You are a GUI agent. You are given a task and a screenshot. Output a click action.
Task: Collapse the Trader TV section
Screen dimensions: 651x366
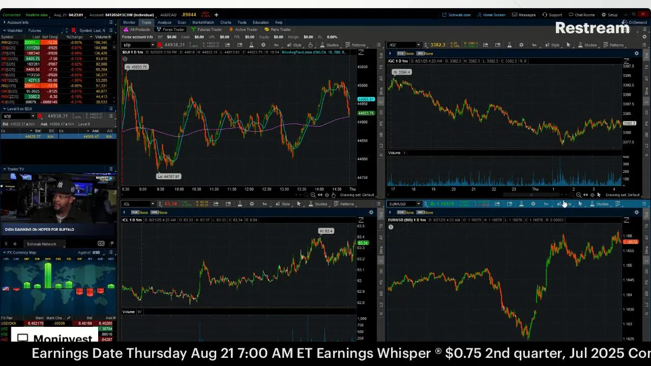tap(4, 169)
